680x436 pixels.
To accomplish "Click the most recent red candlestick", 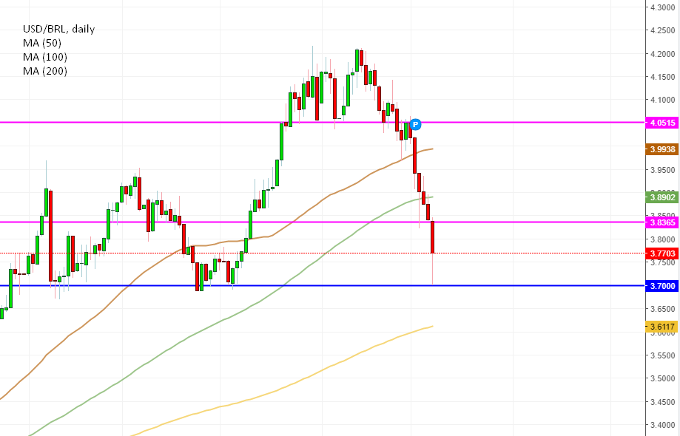I will pos(432,236).
